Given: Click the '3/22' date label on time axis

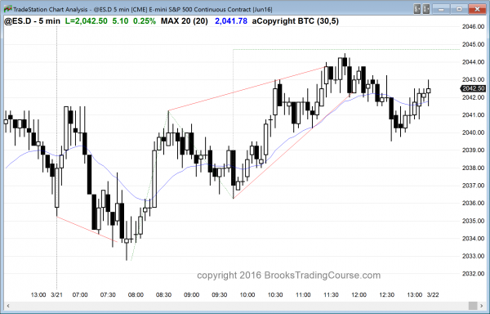Looking at the screenshot, I should tap(433, 294).
